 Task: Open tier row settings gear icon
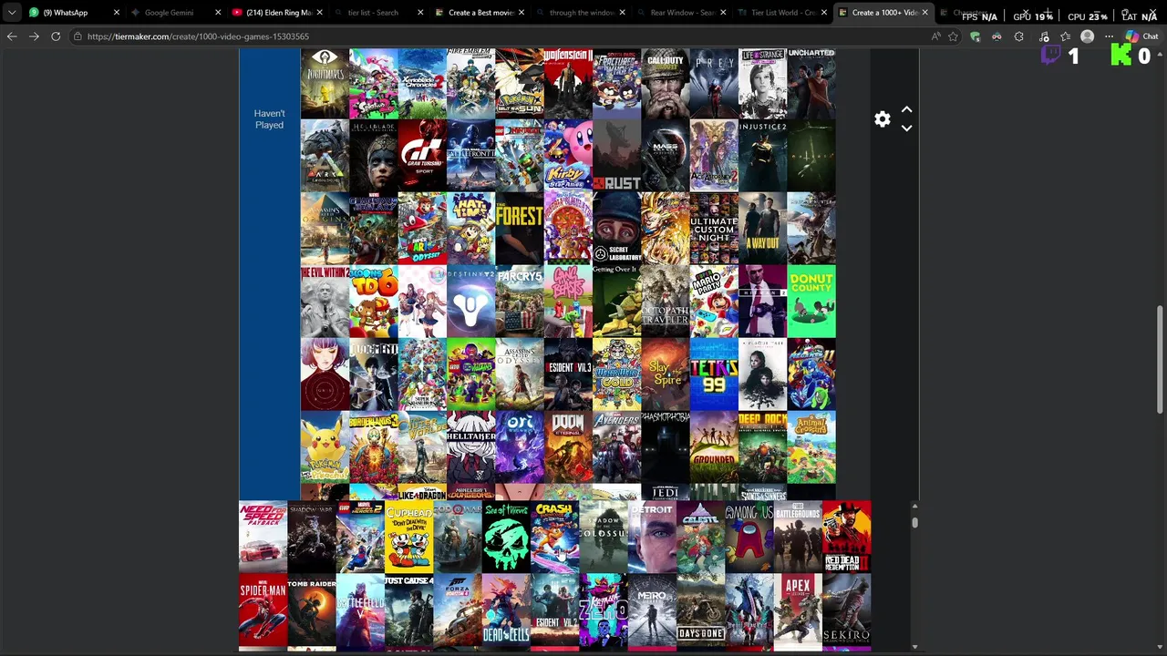pos(882,119)
